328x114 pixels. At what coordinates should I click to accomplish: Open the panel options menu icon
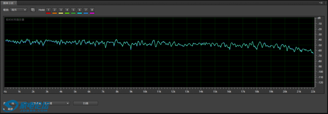pyautogui.click(x=321, y=3)
